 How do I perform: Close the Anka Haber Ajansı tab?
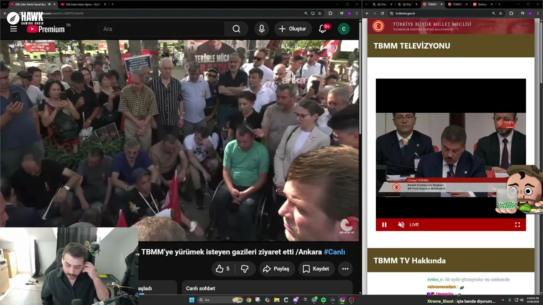[104, 4]
